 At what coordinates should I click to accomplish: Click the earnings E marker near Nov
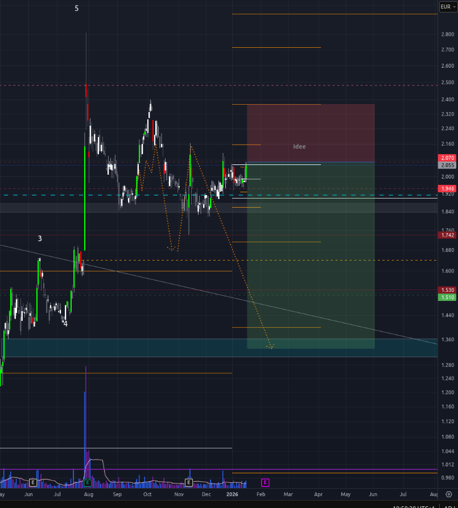[x=189, y=482]
